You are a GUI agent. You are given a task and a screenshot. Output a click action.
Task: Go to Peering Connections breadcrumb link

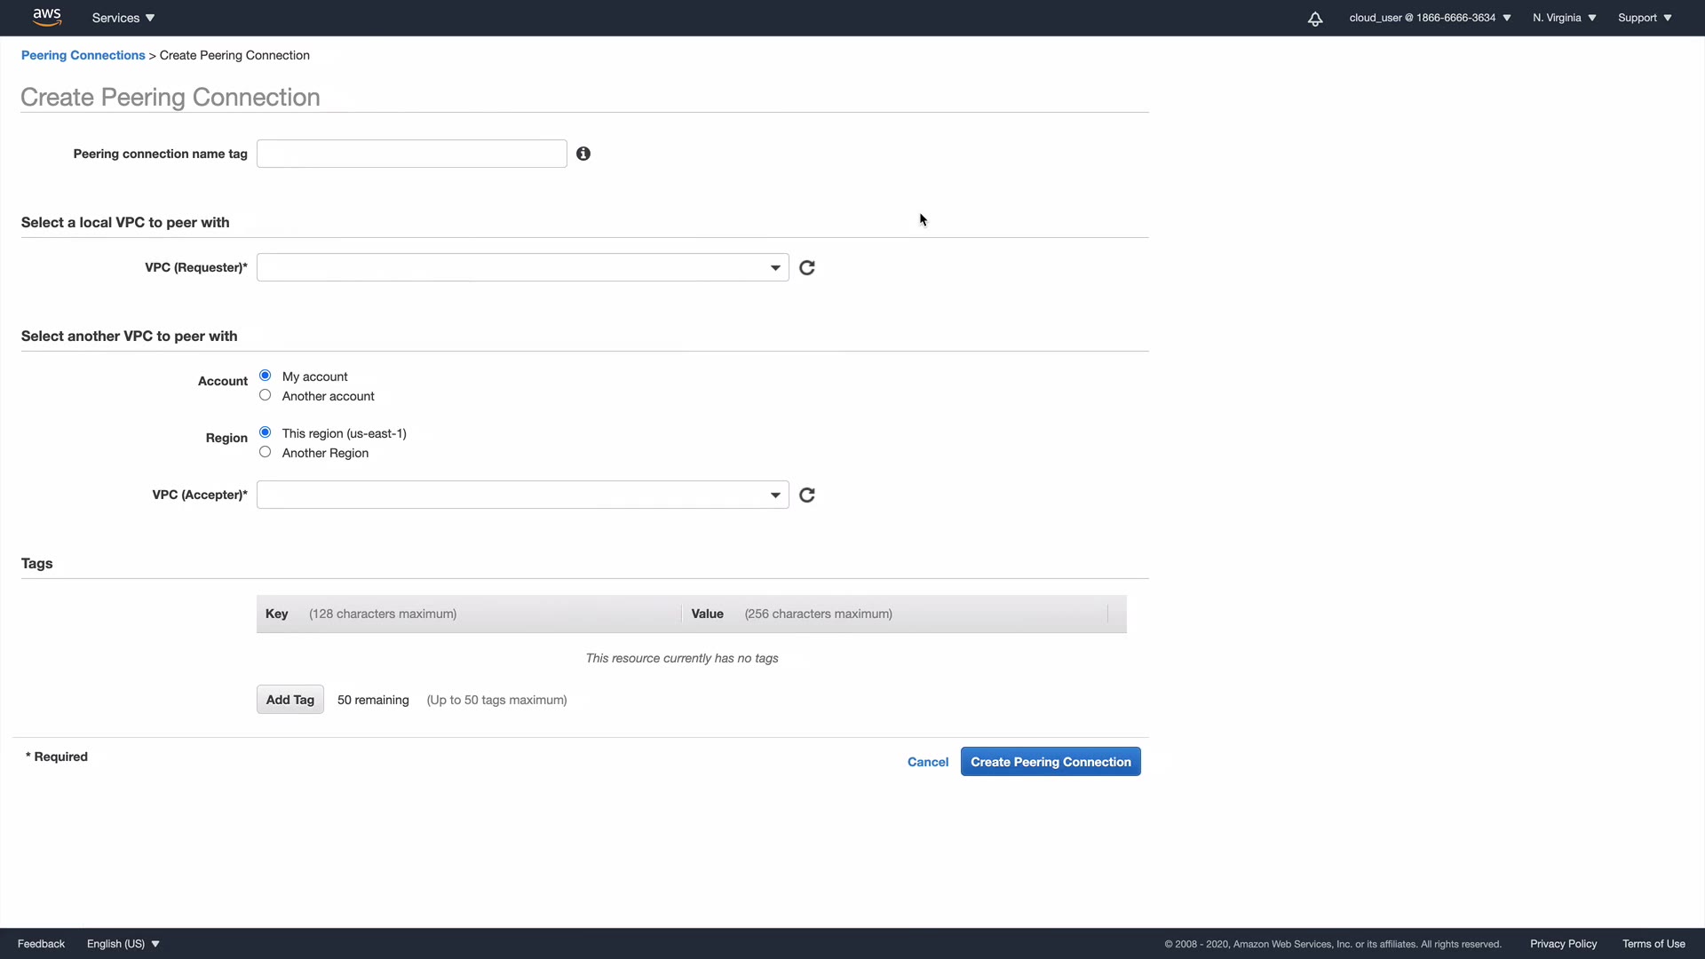pos(83,55)
